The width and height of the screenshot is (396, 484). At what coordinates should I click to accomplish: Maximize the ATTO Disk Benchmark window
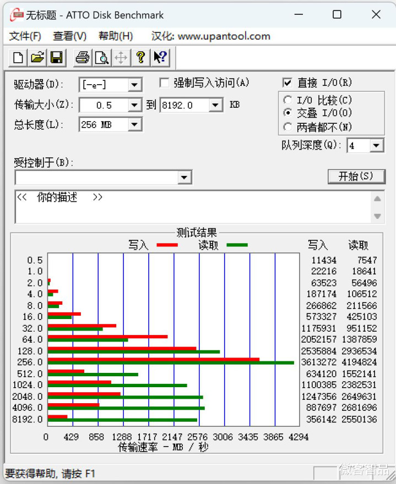click(x=337, y=14)
